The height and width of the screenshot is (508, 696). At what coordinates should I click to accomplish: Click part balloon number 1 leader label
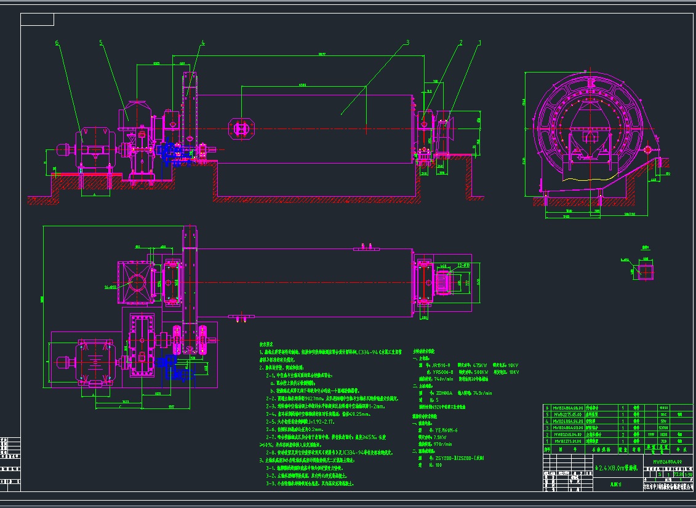click(480, 42)
